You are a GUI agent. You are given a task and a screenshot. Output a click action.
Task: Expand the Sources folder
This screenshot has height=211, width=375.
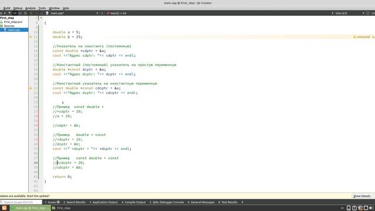[9, 26]
